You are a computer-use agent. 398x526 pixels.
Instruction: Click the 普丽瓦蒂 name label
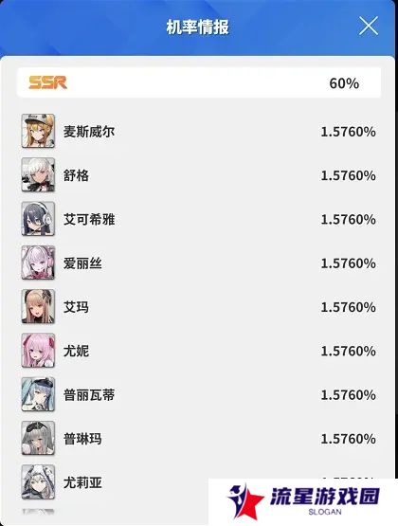click(x=89, y=395)
